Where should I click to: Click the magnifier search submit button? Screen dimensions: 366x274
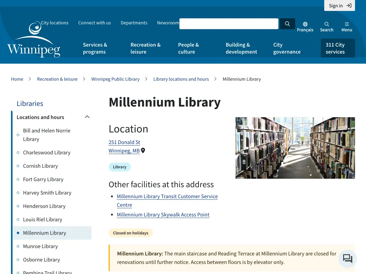tap(287, 24)
